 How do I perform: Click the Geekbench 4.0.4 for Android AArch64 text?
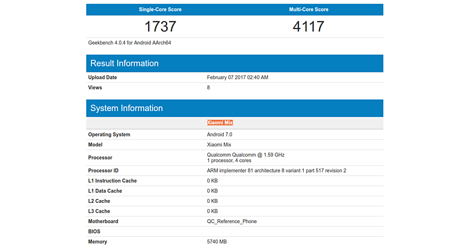(130, 43)
